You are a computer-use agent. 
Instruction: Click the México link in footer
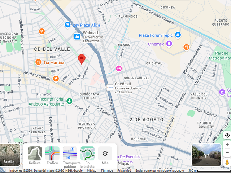91,170
